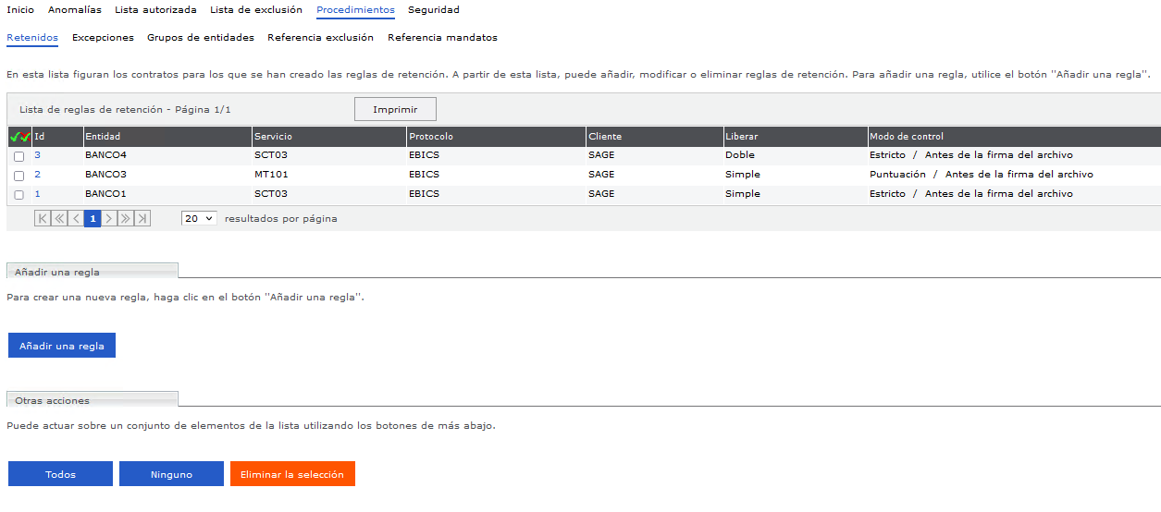Go to next page arrow

109,219
